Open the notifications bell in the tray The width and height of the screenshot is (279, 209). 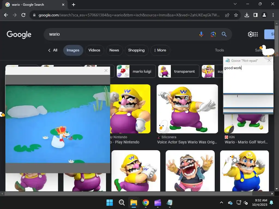click(x=272, y=202)
